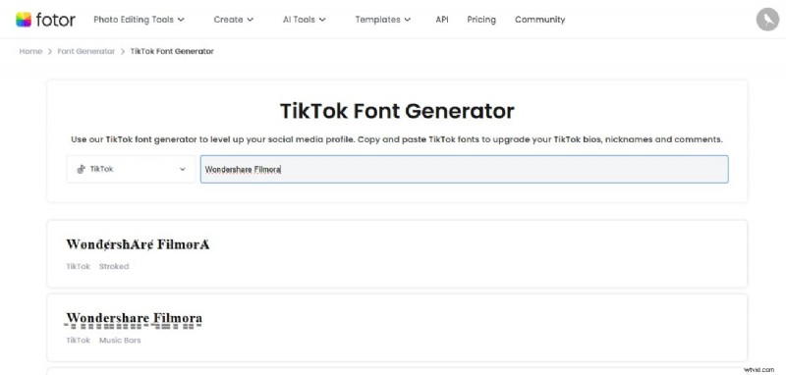Visit the Community page
This screenshot has height=375, width=786.
tap(539, 20)
